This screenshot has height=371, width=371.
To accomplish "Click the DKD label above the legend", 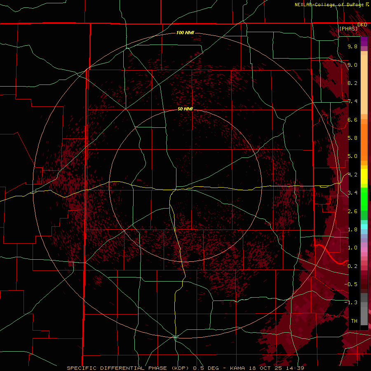I will (x=362, y=25).
